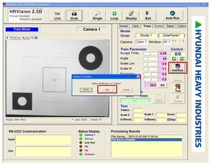Click the Search button in Control panel
The width and height of the screenshot is (212, 165).
point(178,78)
